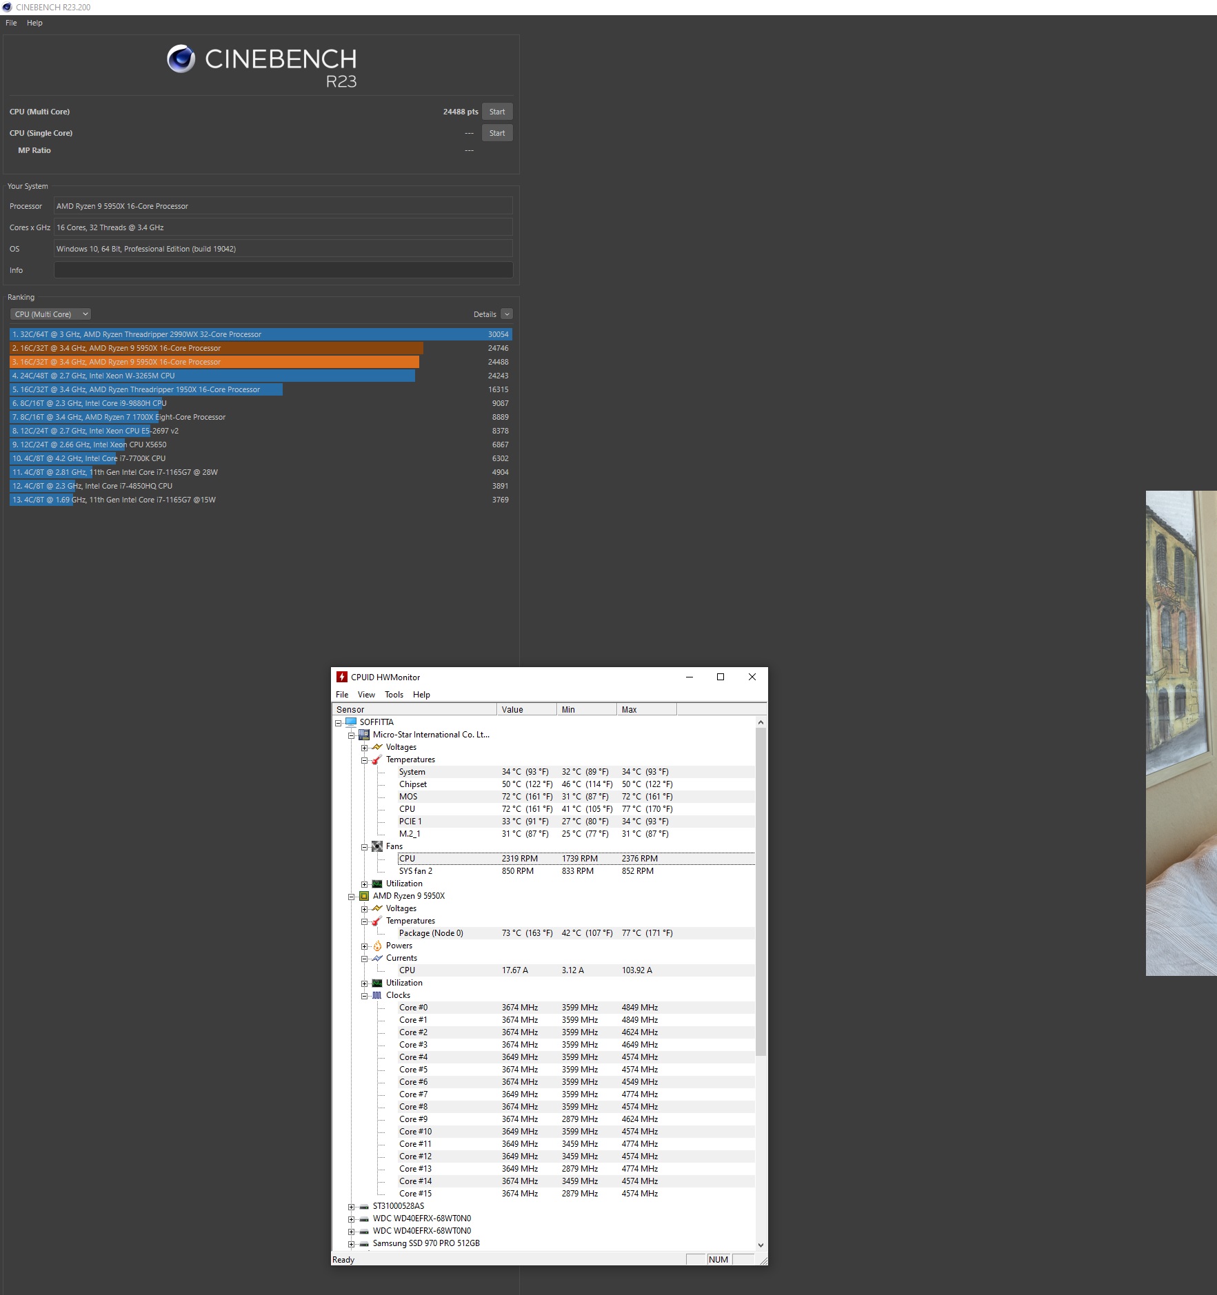Click the Cinebench logo sphere icon
This screenshot has width=1217, height=1295.
[181, 59]
